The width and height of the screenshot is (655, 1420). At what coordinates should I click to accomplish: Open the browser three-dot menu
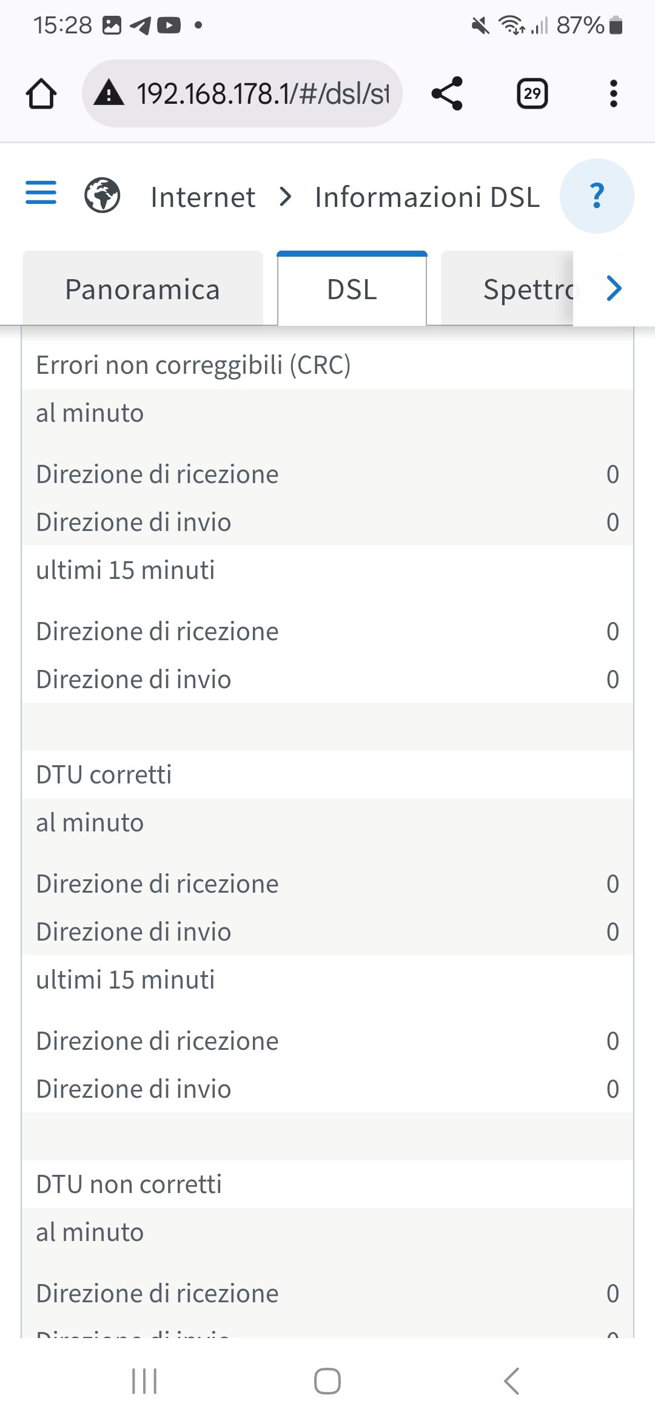point(613,94)
